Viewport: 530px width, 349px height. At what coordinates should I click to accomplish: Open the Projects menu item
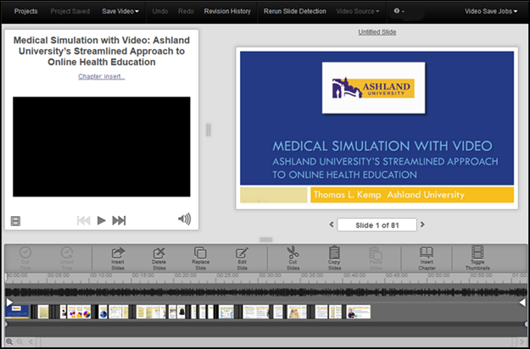coord(25,11)
